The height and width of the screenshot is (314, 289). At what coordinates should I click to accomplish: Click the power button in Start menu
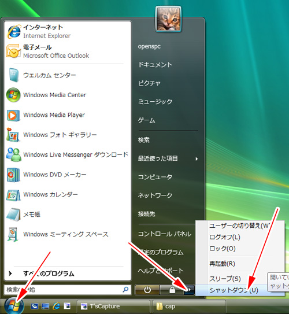(147, 290)
